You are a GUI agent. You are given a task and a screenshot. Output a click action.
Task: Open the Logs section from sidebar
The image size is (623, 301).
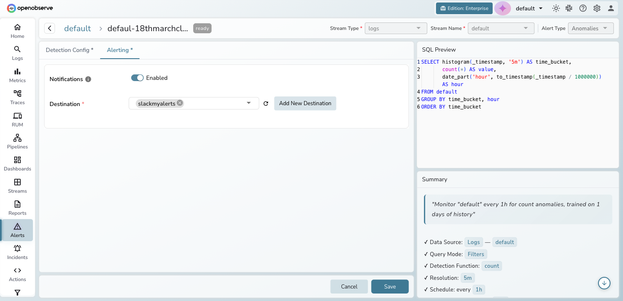[17, 53]
